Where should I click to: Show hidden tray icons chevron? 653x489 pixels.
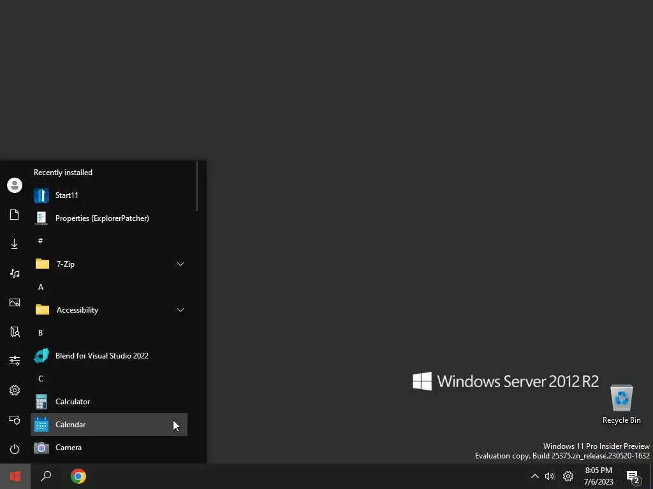(535, 476)
